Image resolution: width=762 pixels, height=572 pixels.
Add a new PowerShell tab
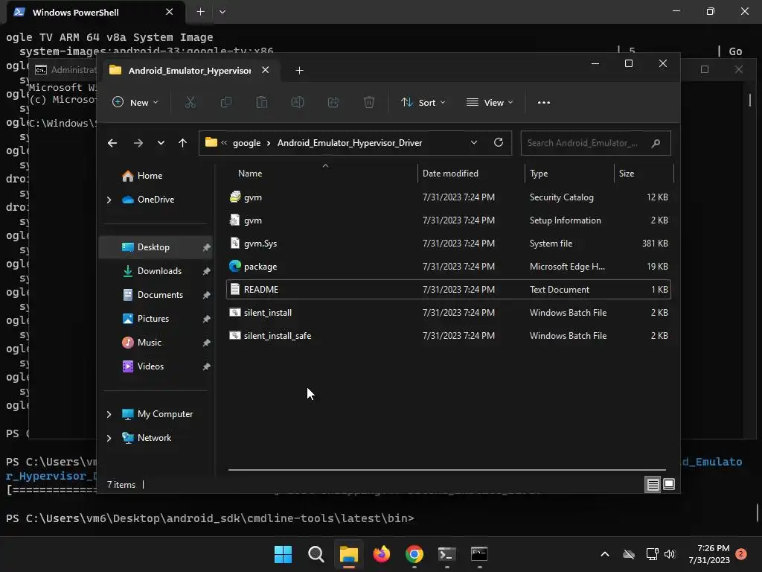tap(200, 12)
